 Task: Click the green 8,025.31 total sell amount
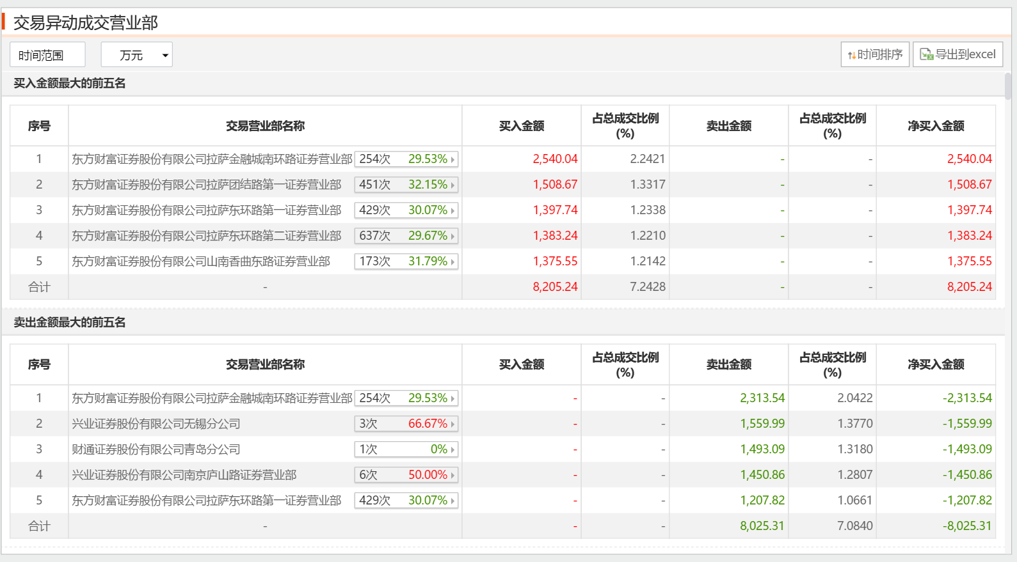pyautogui.click(x=762, y=526)
